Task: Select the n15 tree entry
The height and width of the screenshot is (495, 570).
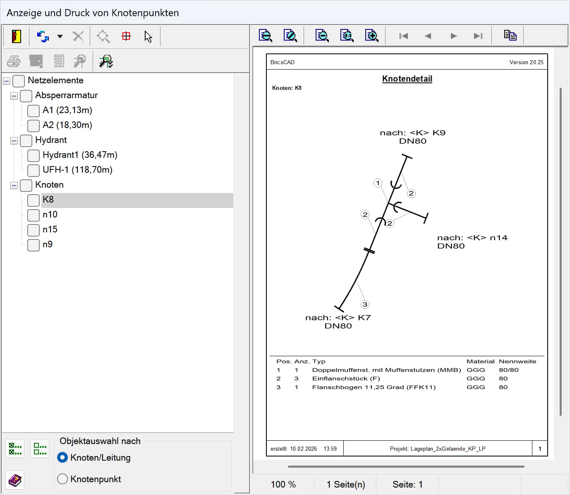Action: (50, 229)
